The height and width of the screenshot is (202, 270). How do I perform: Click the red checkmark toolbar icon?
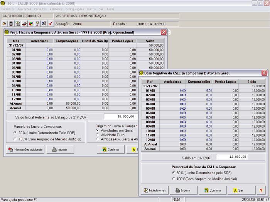tap(51, 24)
